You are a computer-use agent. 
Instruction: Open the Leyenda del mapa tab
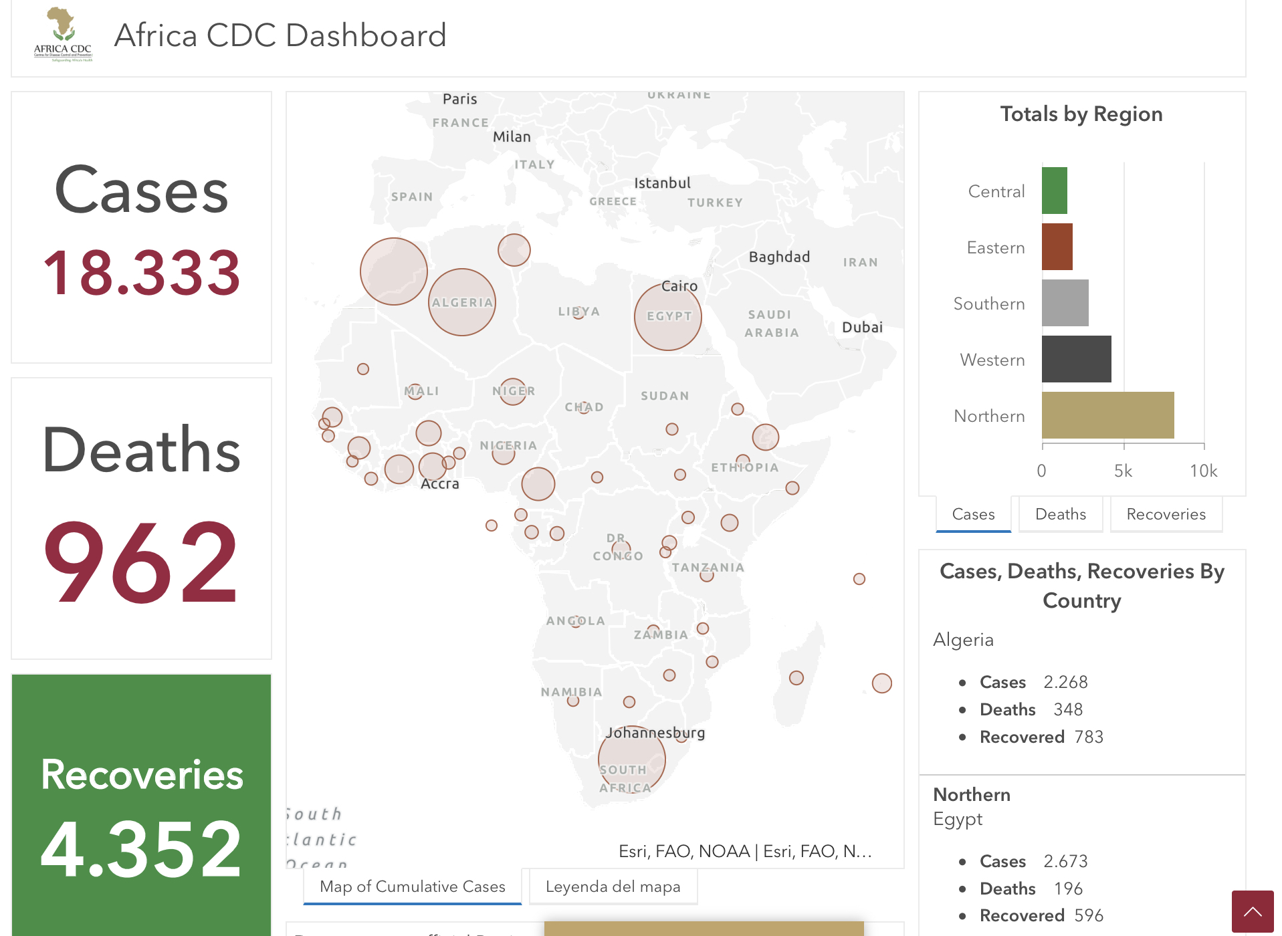613,887
